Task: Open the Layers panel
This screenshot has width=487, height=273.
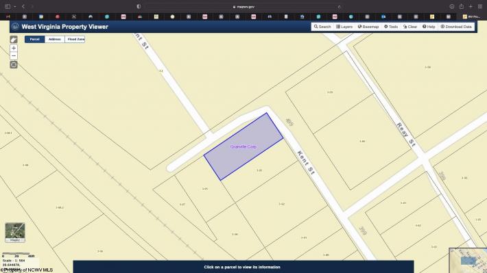Action: click(x=344, y=27)
